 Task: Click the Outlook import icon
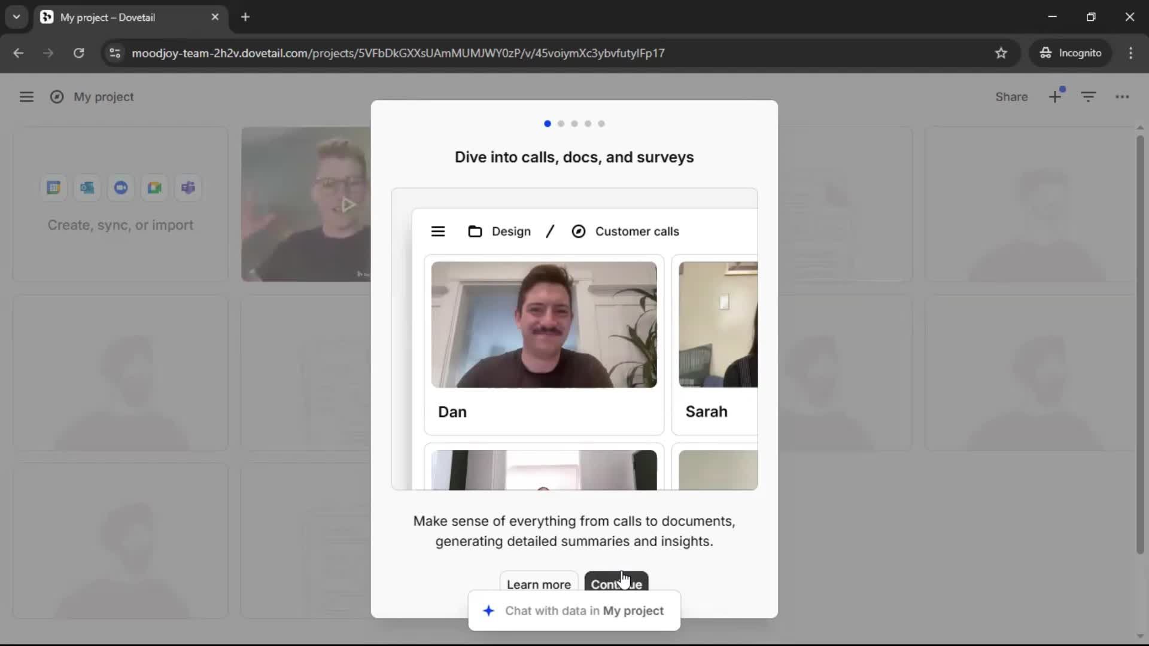(87, 188)
